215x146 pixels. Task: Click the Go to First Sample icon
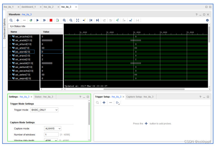91,20
